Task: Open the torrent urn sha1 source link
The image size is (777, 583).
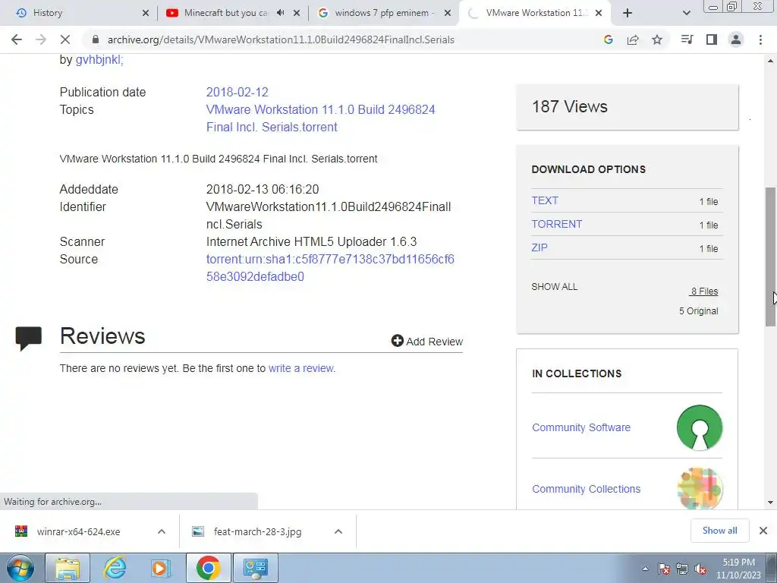Action: coord(330,268)
